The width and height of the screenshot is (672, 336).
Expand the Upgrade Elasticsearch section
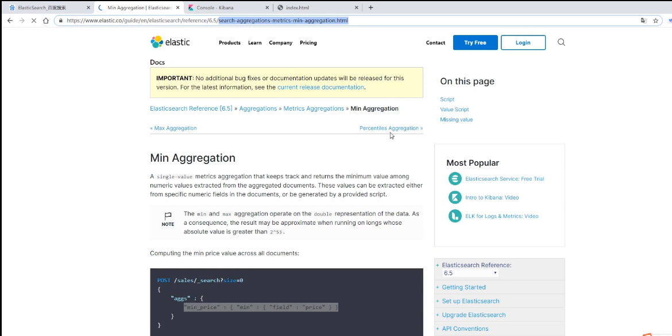click(473, 315)
